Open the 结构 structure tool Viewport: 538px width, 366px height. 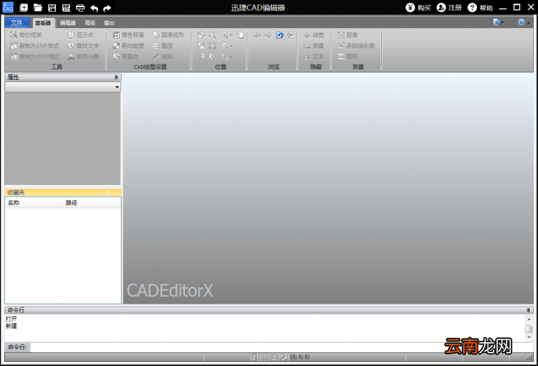(163, 57)
